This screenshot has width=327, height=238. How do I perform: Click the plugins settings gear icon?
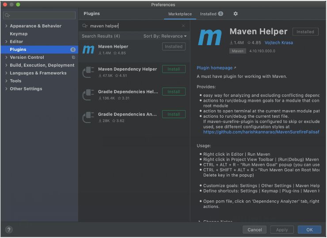coord(236,14)
